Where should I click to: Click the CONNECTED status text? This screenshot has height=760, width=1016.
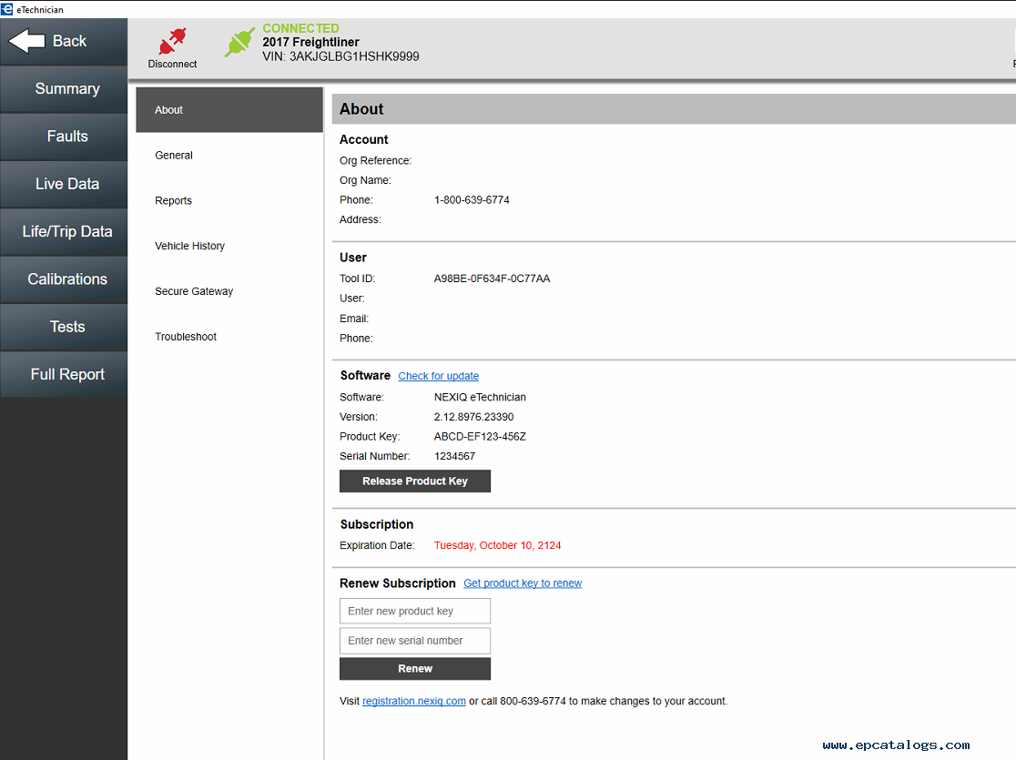point(300,28)
